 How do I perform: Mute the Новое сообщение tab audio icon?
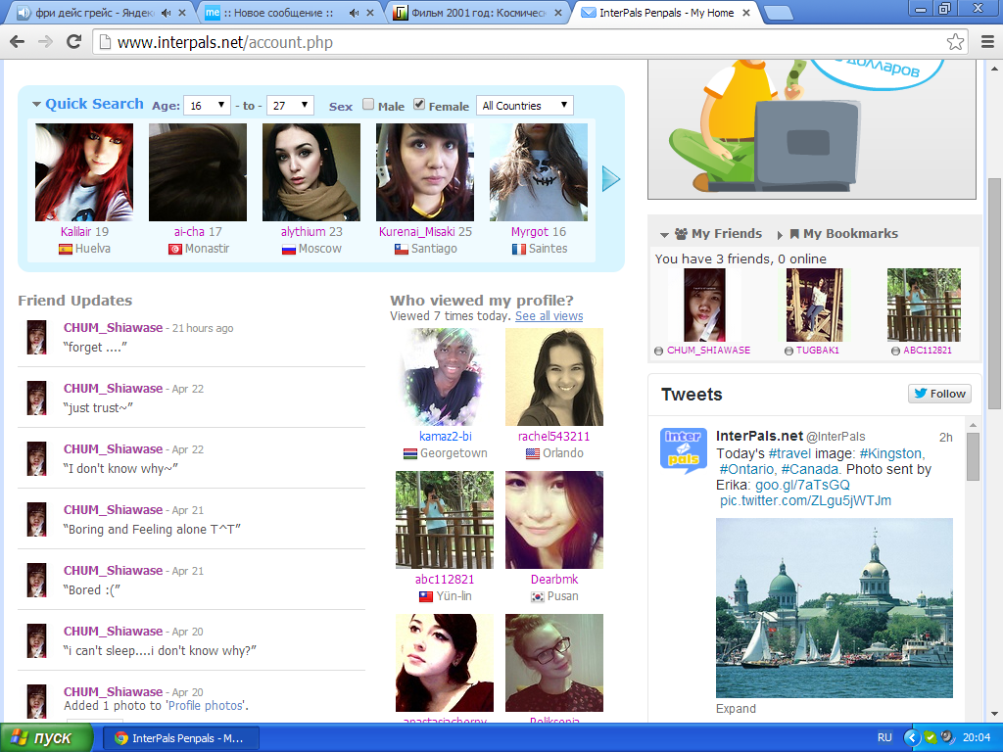tap(355, 13)
